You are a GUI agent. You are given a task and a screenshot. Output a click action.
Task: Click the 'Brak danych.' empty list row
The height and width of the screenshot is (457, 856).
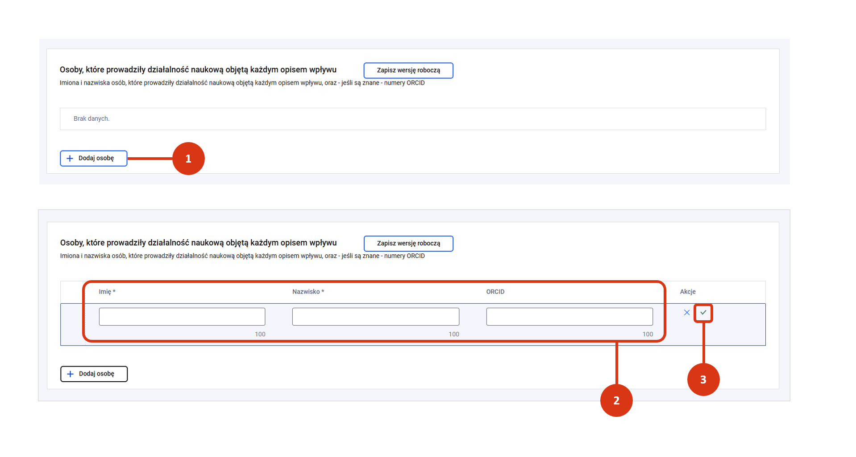(x=91, y=119)
